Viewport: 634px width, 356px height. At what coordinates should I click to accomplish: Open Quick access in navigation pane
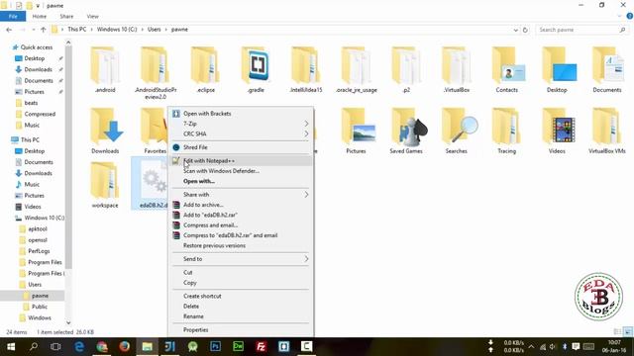pos(36,47)
